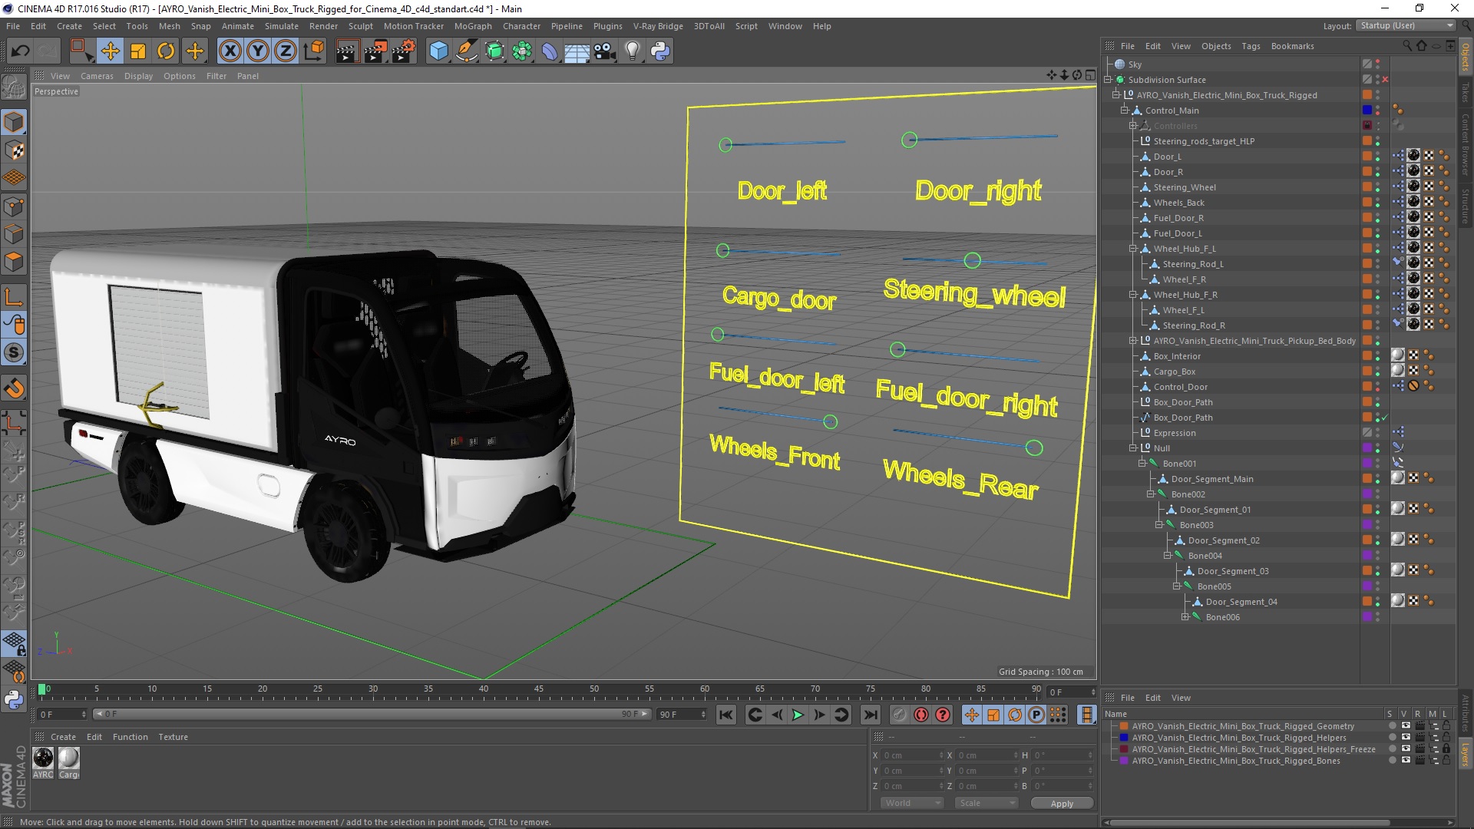Click the Apply button

1062,803
